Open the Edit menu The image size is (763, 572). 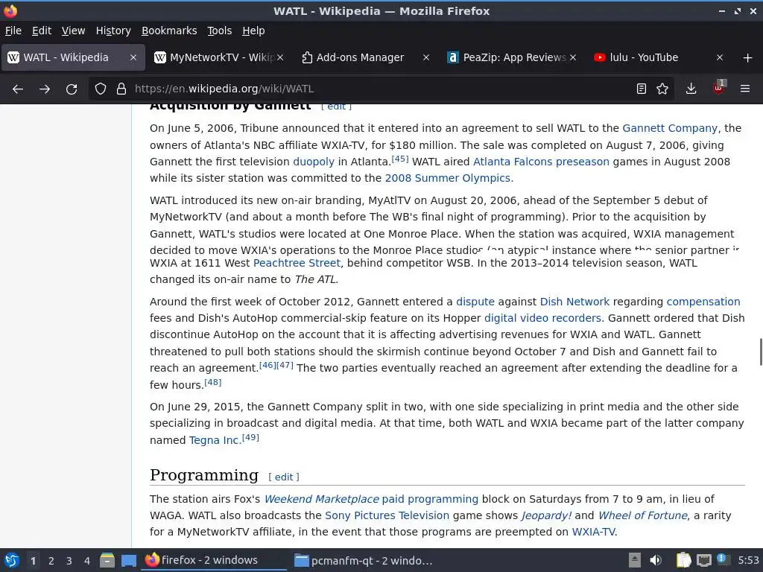(x=42, y=31)
